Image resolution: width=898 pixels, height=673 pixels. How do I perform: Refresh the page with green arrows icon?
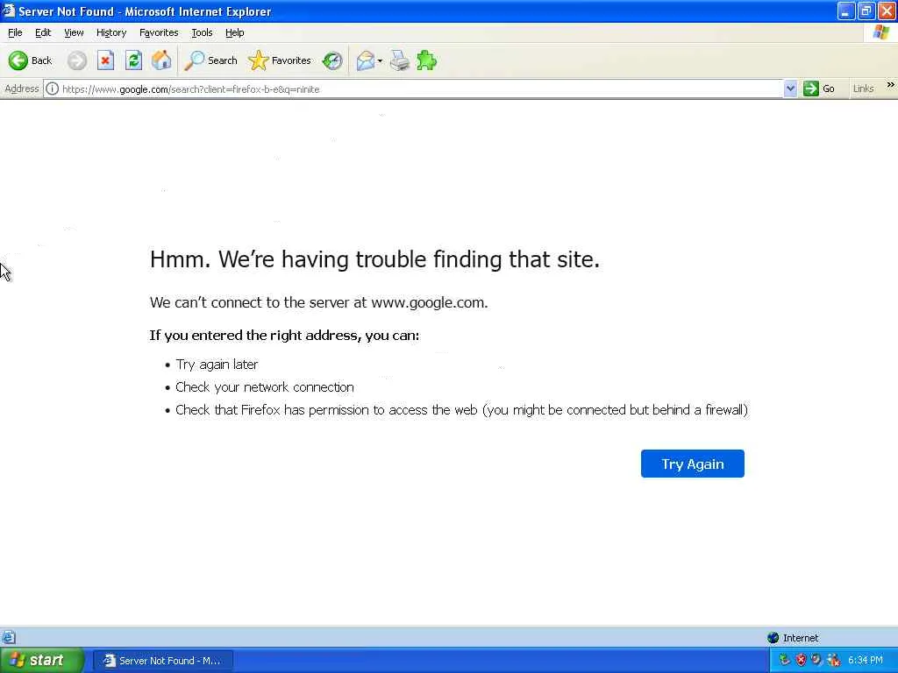133,60
